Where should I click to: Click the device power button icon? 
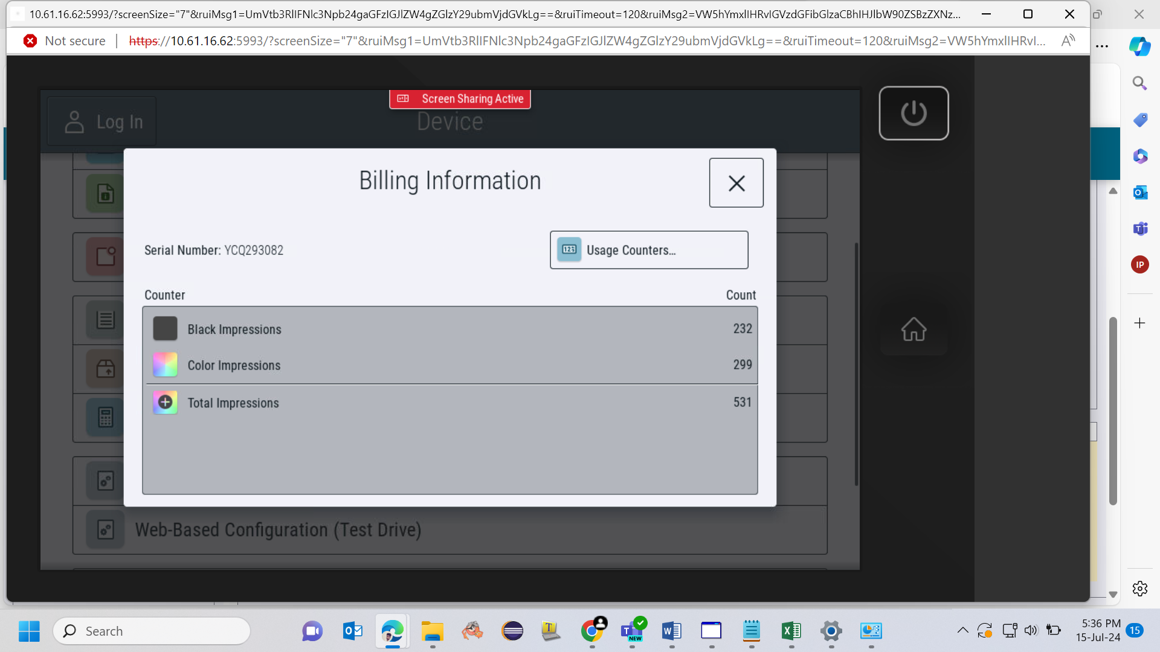913,113
